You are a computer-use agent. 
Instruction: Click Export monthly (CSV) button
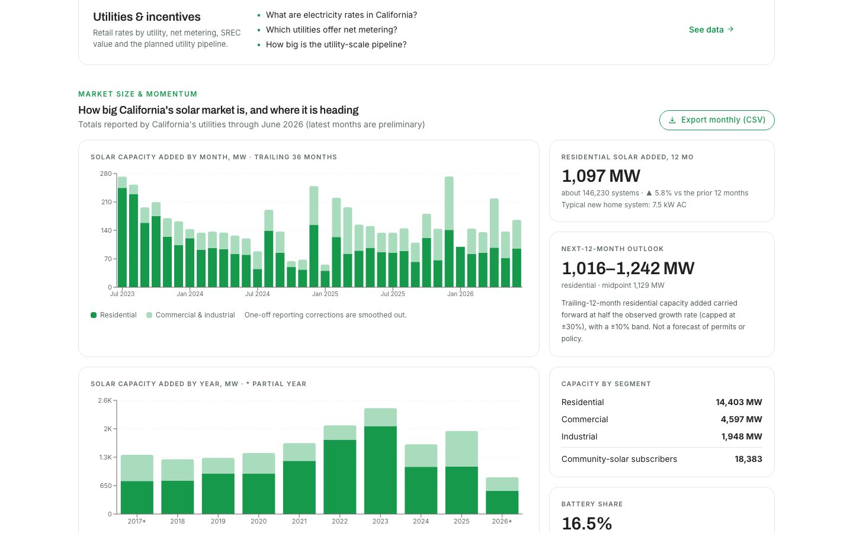coord(717,120)
